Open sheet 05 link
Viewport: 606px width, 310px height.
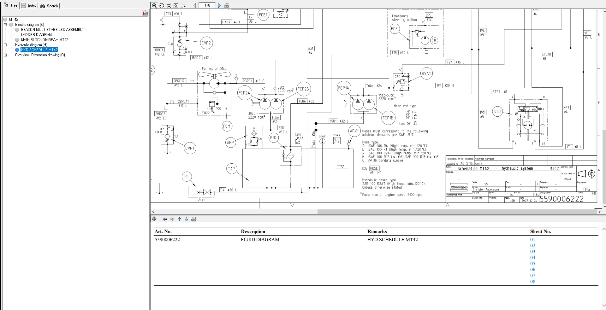(x=533, y=264)
